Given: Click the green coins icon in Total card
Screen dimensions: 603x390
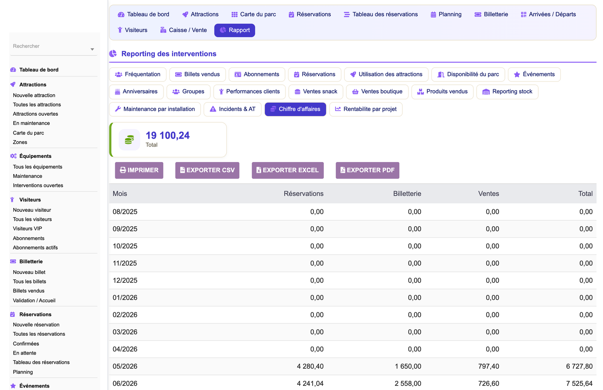Looking at the screenshot, I should (x=129, y=139).
